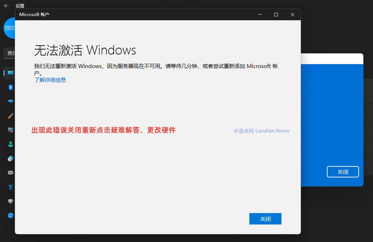The image size is (373, 242).
Task: Open Windows Update icon in sidebar
Action: (10, 215)
